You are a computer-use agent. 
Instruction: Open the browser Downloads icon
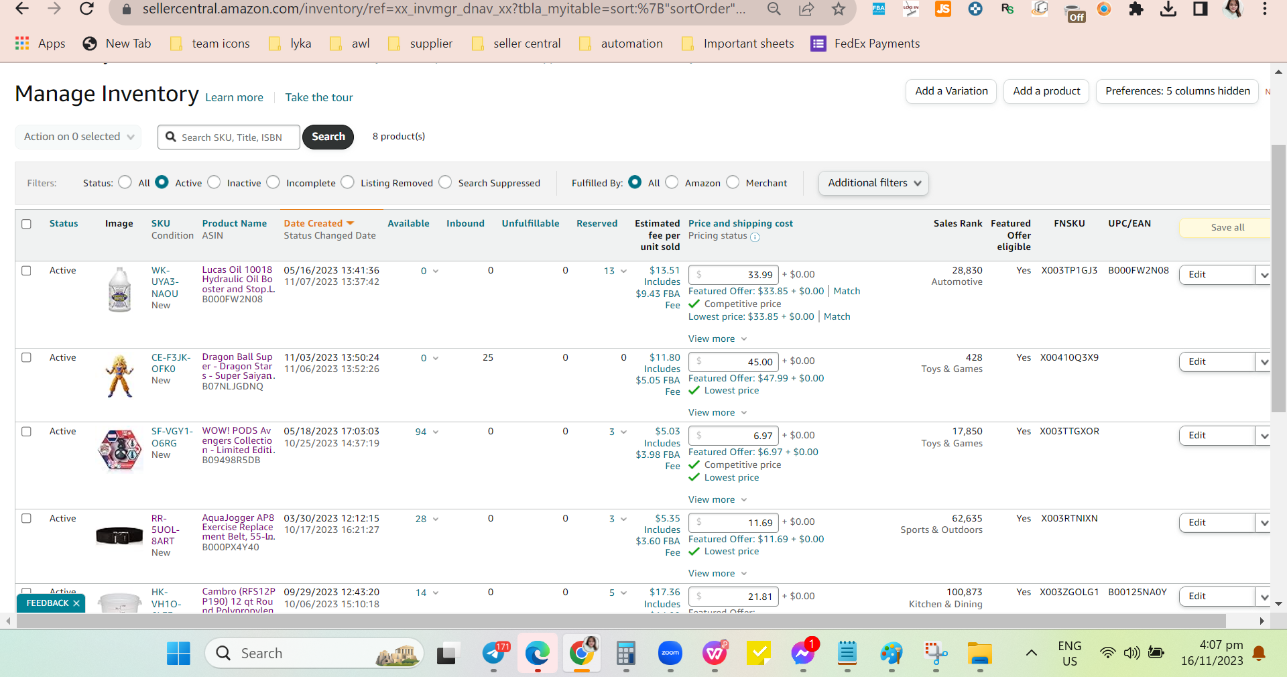coord(1168,9)
